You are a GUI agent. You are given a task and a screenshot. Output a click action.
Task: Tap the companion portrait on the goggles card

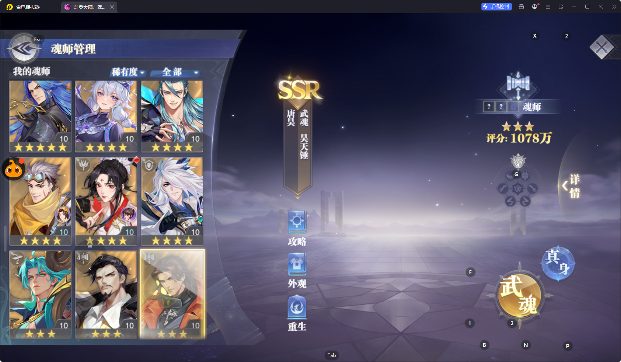(62, 215)
